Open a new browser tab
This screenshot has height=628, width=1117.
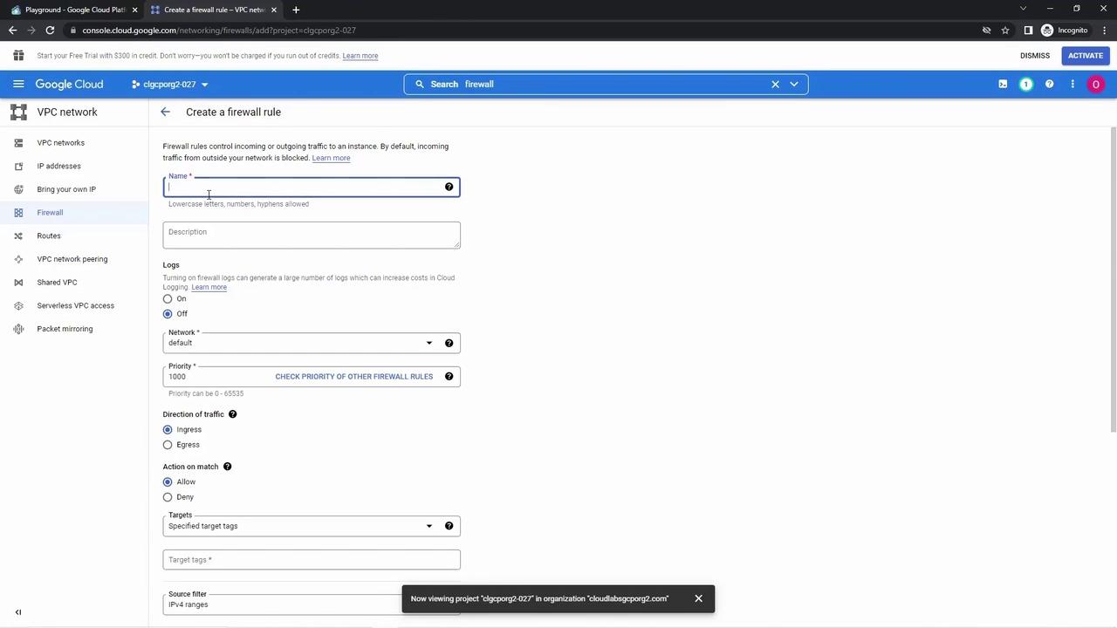(x=296, y=10)
